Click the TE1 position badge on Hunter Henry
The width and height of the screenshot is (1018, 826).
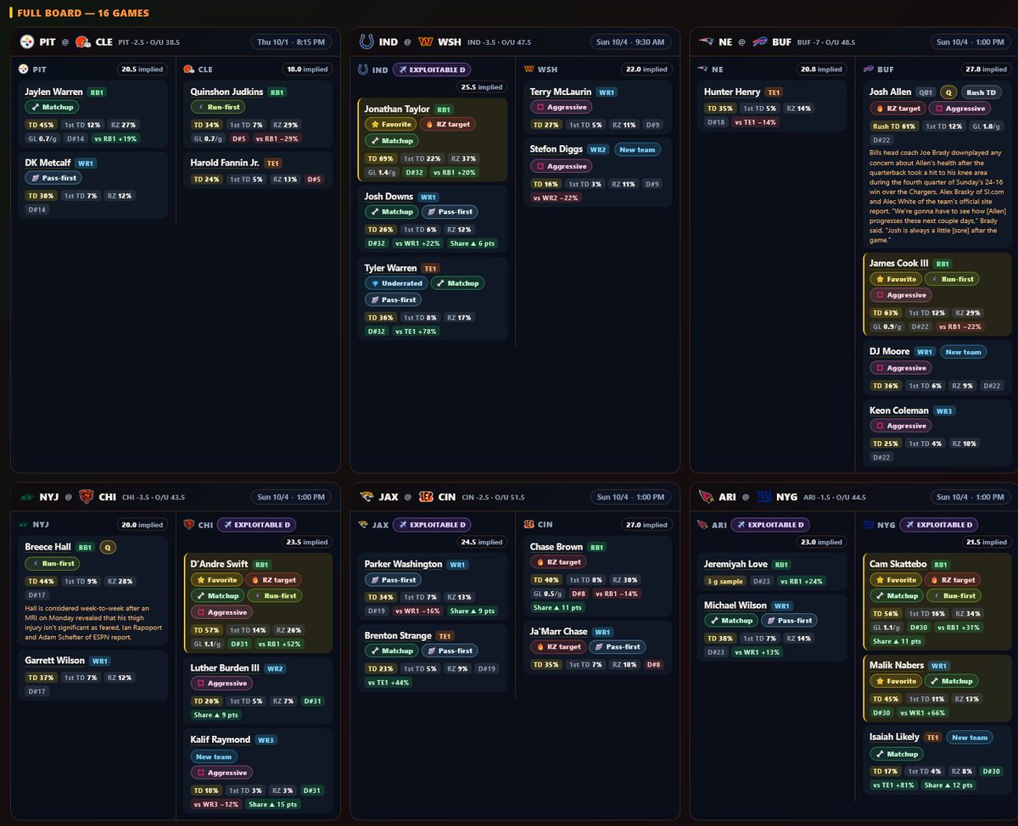coord(773,92)
